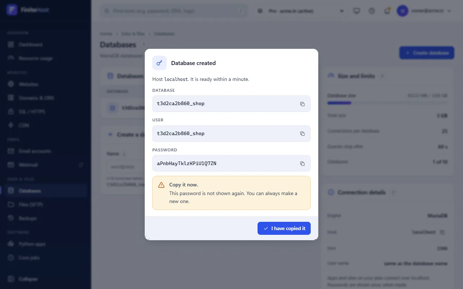Open Websites in sidebar
The image size is (463, 289).
pos(46,84)
